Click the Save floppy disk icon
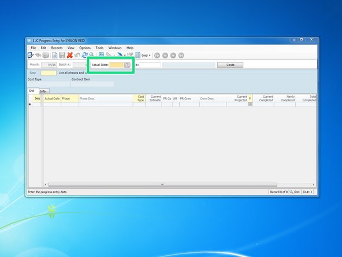The image size is (342, 257). point(62,56)
